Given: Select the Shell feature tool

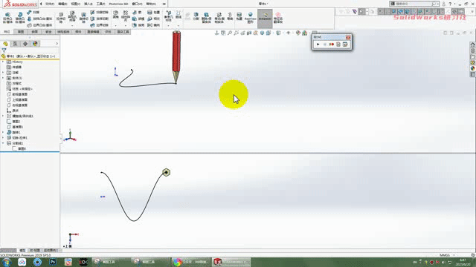Looking at the screenshot, I should (x=138, y=25).
